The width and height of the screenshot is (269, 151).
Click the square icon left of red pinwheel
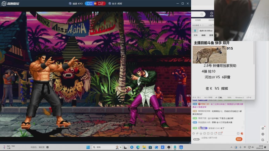[238, 134]
